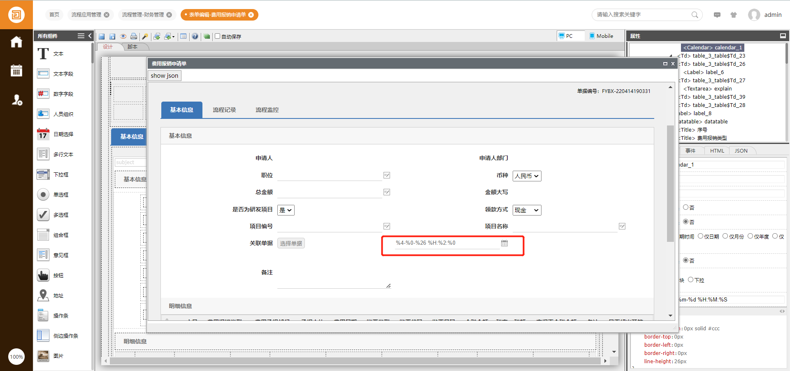Switch to the 流程记录 tab
790x371 pixels.
click(224, 110)
